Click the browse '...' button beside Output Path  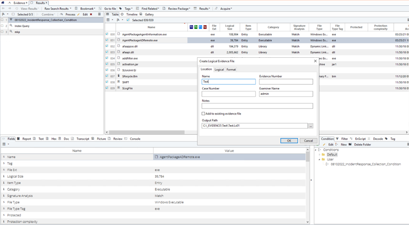(x=311, y=126)
